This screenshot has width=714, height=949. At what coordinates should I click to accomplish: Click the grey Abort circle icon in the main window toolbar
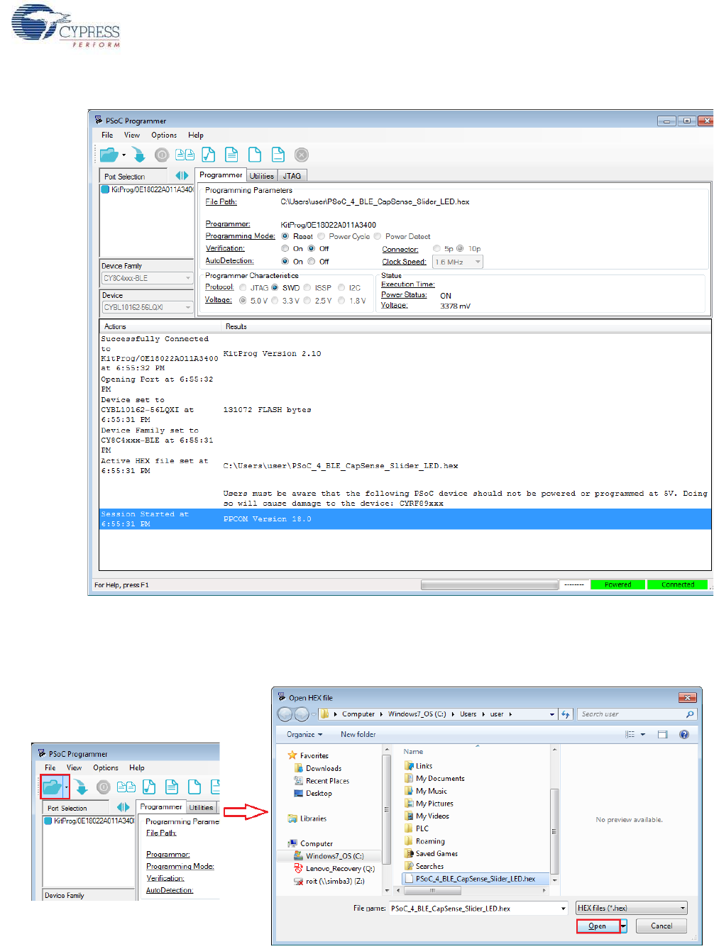302,155
